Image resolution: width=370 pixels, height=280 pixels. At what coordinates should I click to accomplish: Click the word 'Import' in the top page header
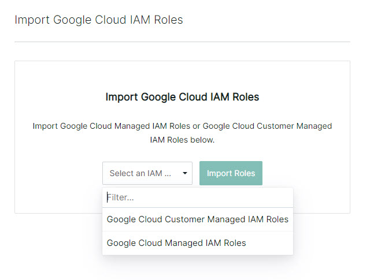pos(32,20)
